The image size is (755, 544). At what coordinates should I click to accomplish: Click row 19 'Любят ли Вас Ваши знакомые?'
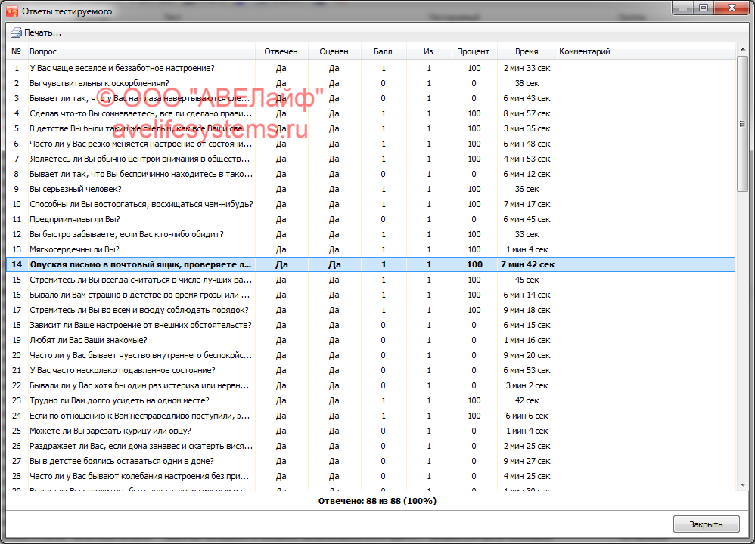(x=88, y=340)
